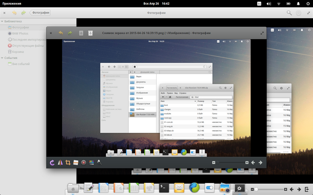Screen dimensions: 313x195
Task: Collapse the События sidebar section
Action: click(x=2, y=58)
